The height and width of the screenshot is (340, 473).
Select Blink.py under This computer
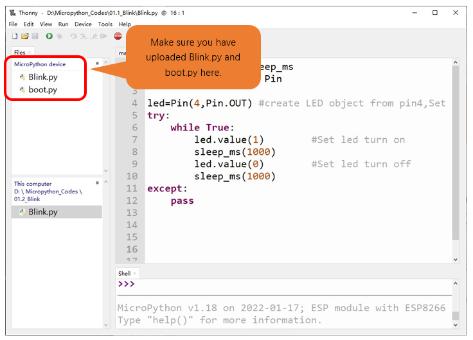point(57,212)
